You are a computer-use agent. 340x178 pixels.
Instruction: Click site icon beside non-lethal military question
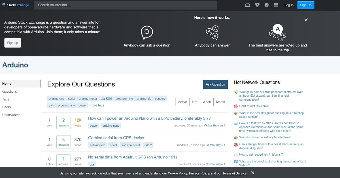tap(236, 137)
